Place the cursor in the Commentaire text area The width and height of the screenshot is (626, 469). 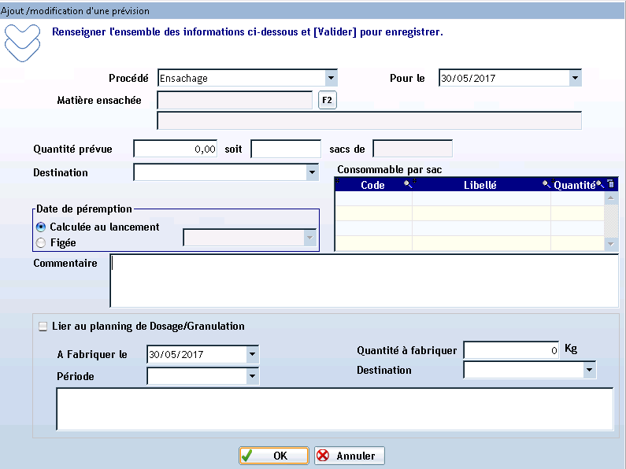coord(364,281)
